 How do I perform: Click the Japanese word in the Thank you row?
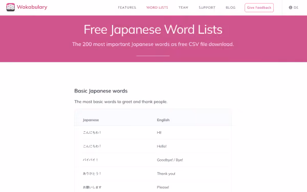point(92,174)
